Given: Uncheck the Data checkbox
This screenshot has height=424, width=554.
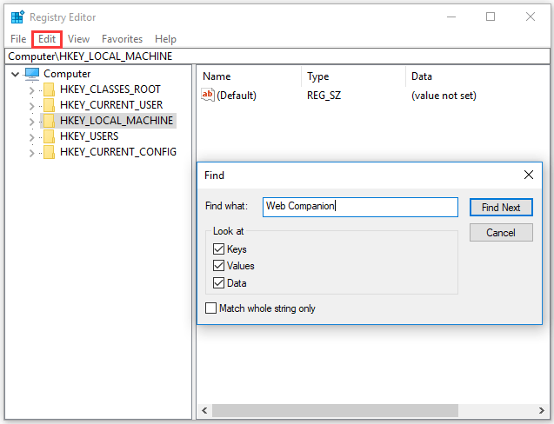Looking at the screenshot, I should [218, 282].
